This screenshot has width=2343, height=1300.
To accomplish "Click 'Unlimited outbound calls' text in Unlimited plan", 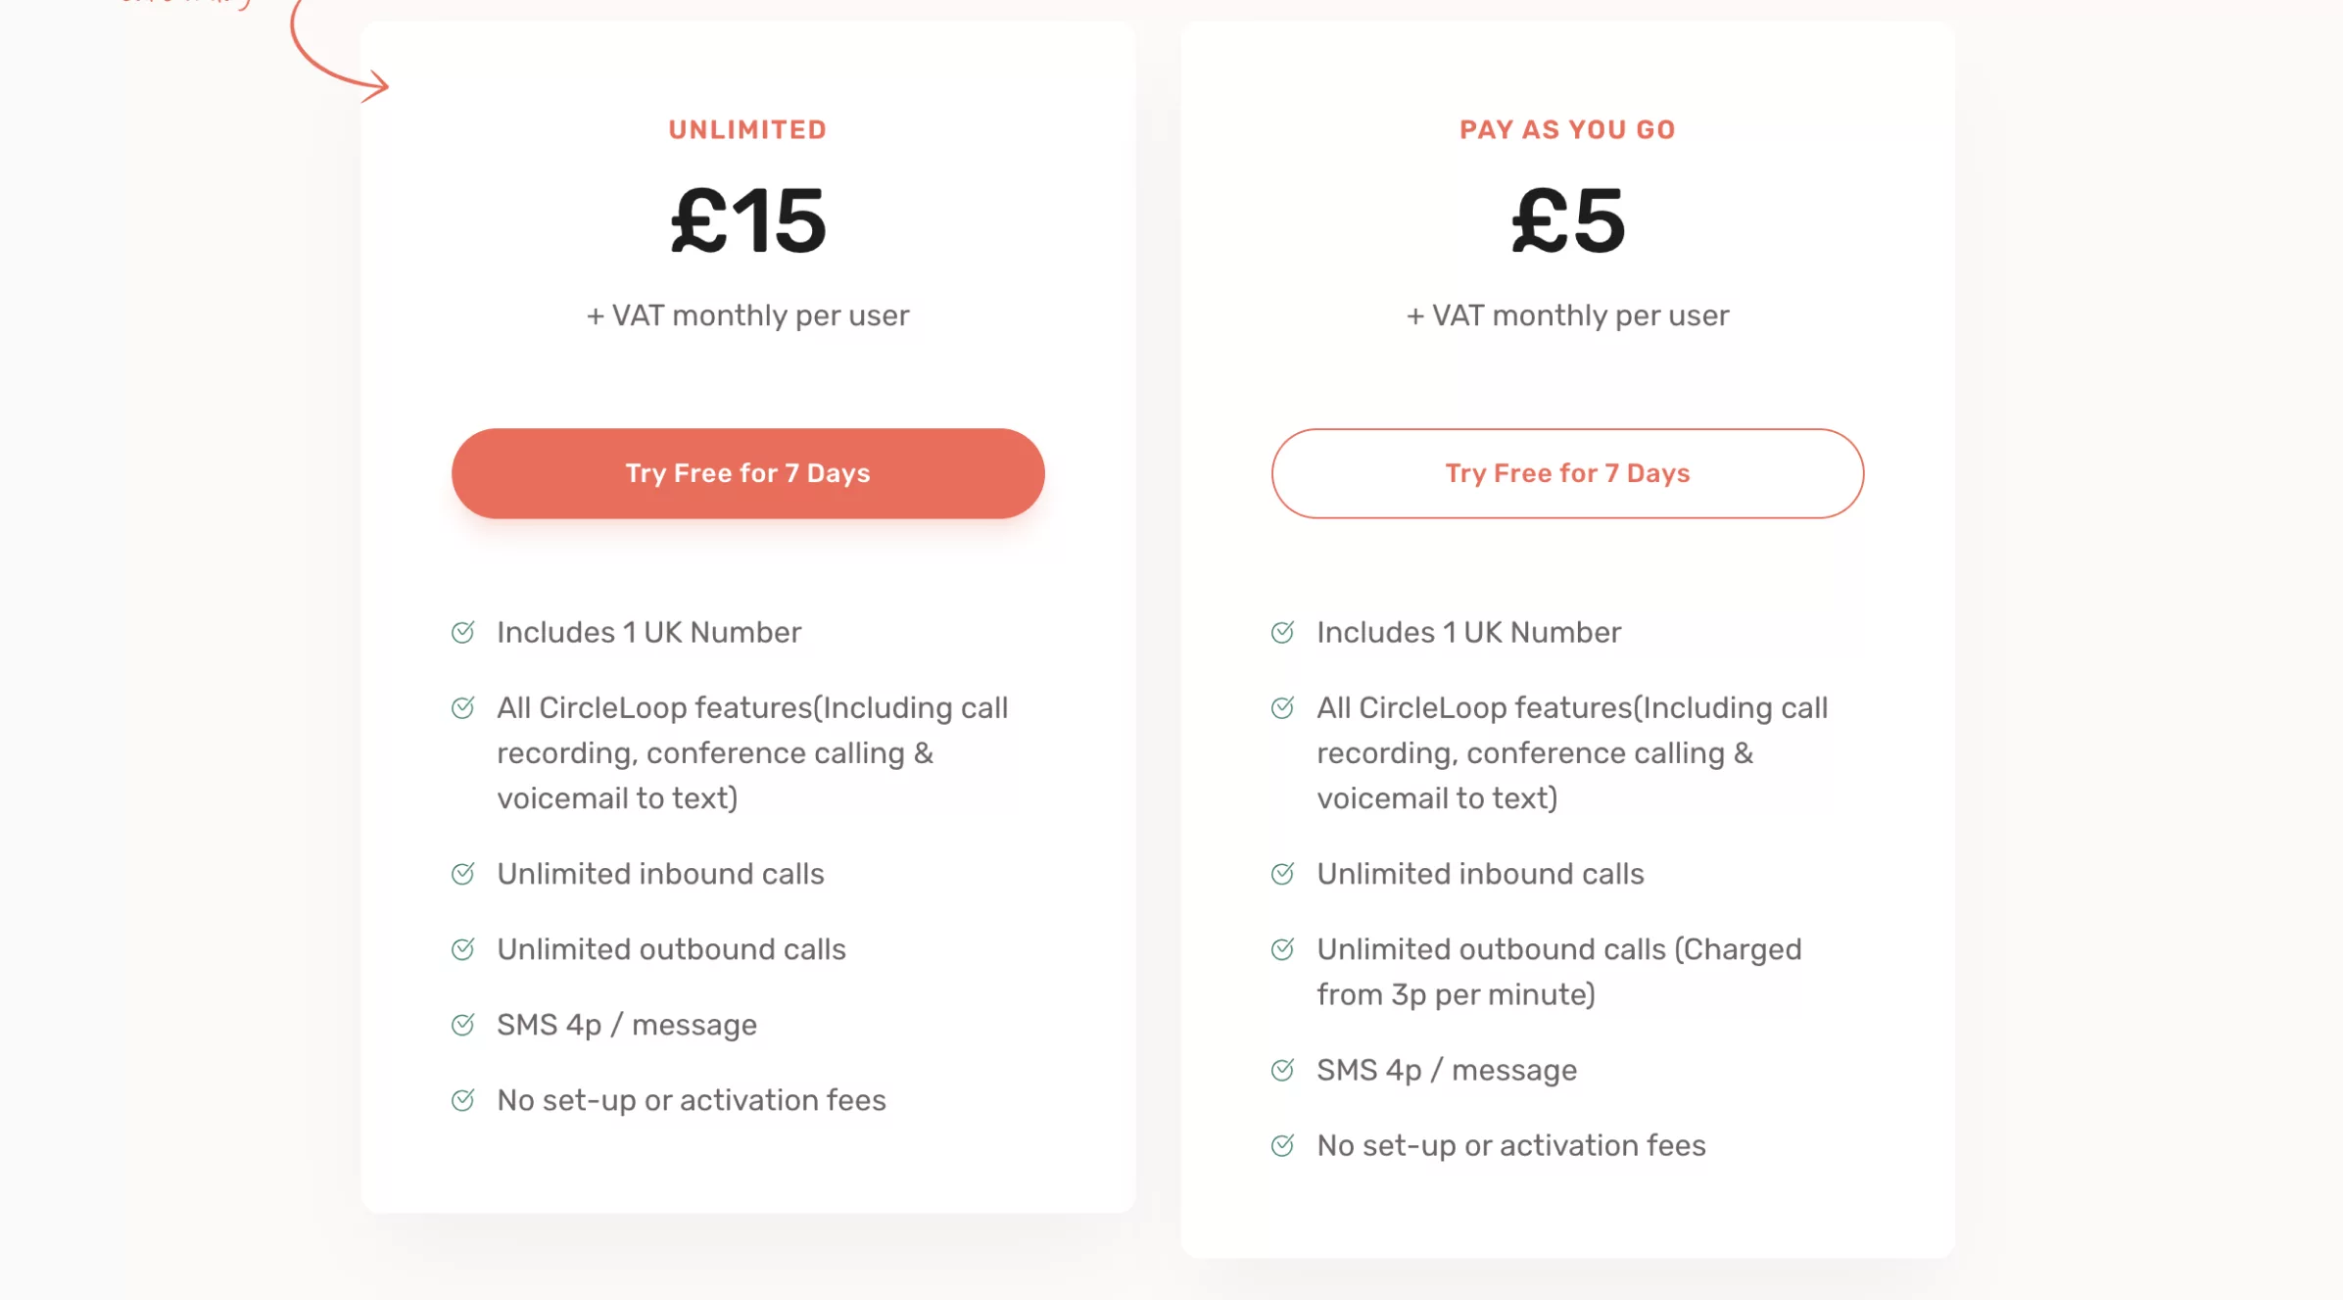I will coord(671,949).
